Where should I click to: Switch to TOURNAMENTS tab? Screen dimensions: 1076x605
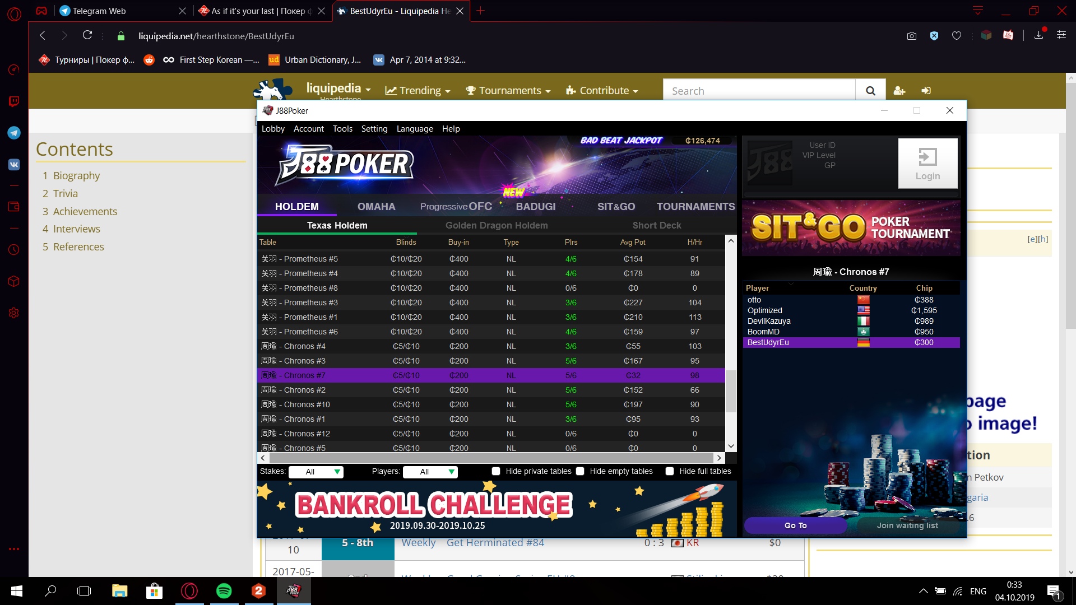695,207
